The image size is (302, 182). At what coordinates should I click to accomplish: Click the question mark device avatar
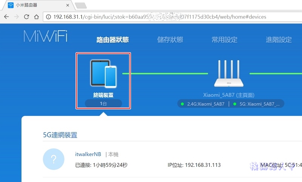tap(54, 159)
